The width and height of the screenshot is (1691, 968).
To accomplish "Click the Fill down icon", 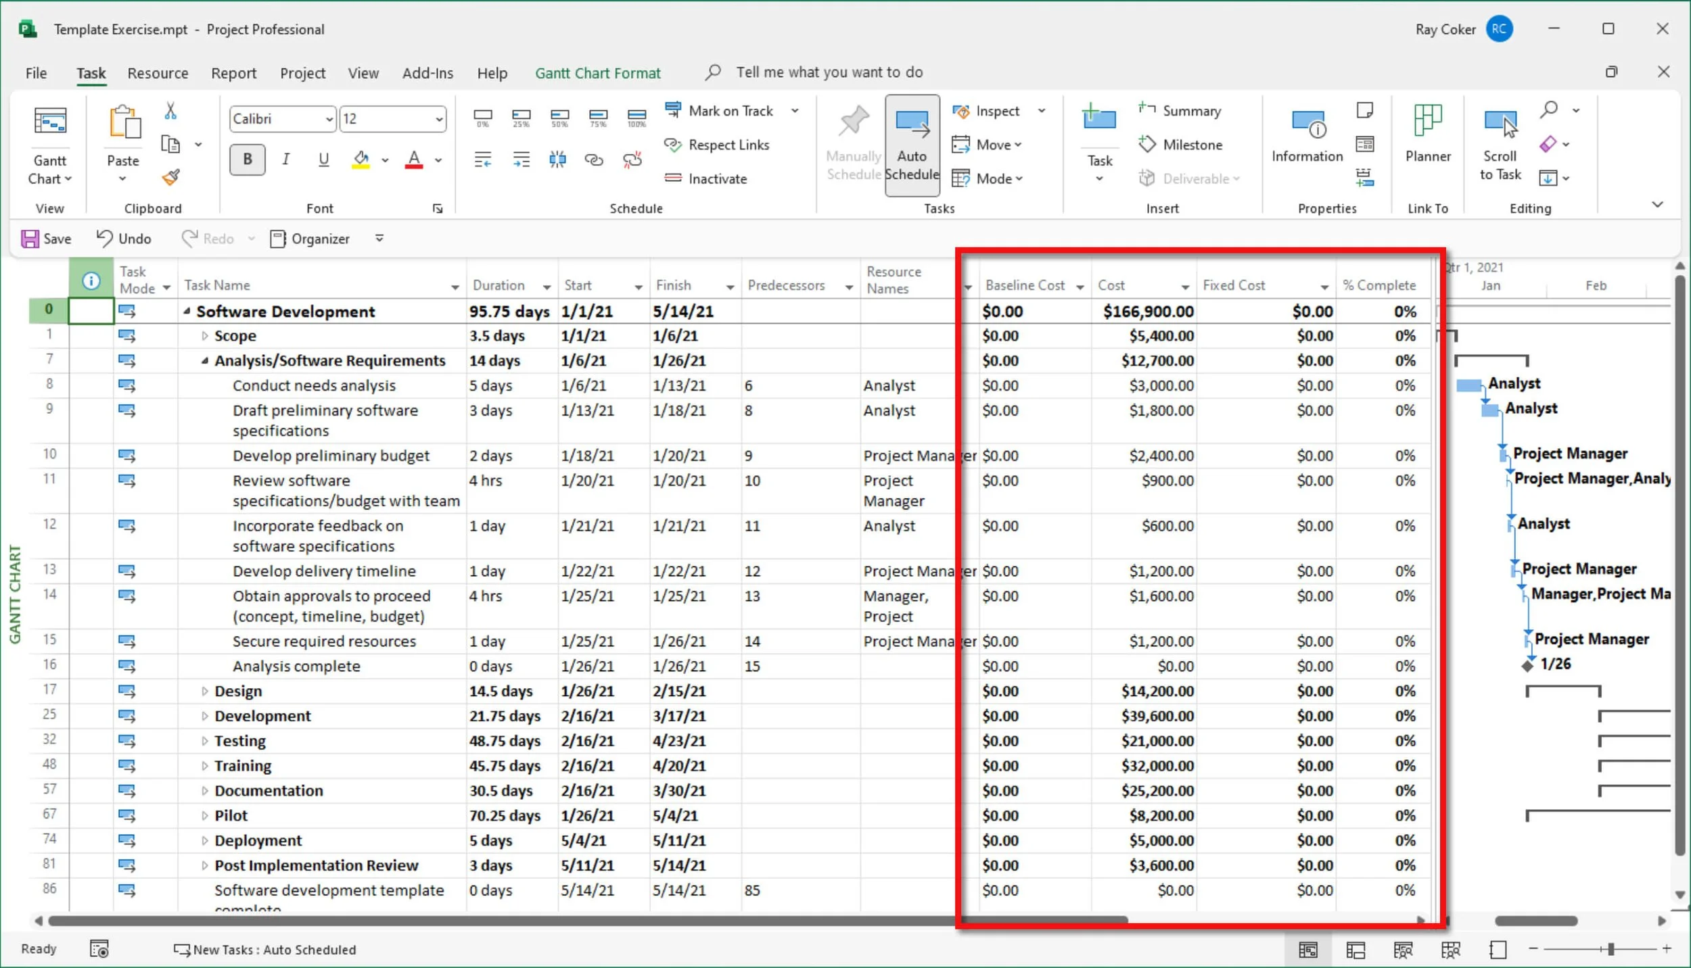I will click(x=1548, y=178).
